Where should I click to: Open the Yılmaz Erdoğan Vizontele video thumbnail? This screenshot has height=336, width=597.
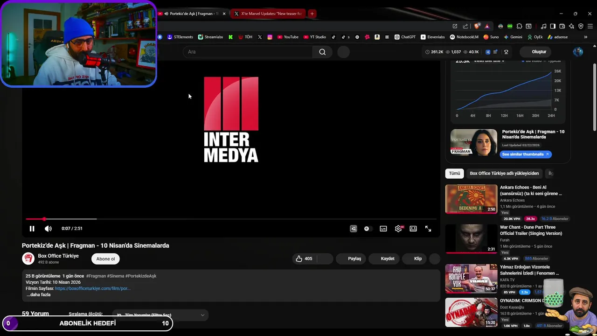click(x=471, y=279)
